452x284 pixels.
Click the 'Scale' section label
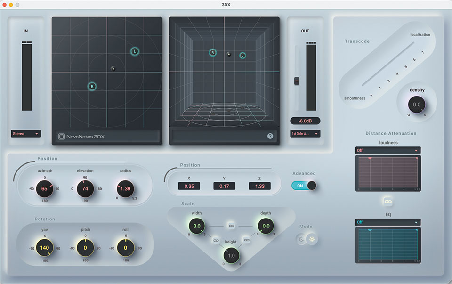(x=188, y=203)
